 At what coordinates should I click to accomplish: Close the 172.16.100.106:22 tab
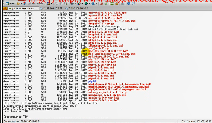37,8
